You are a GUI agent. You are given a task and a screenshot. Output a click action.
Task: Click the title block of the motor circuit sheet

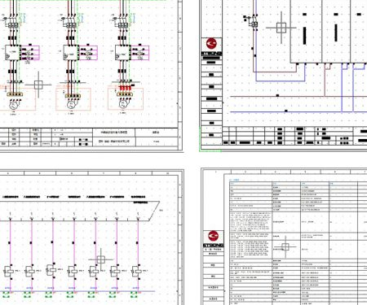90,137
